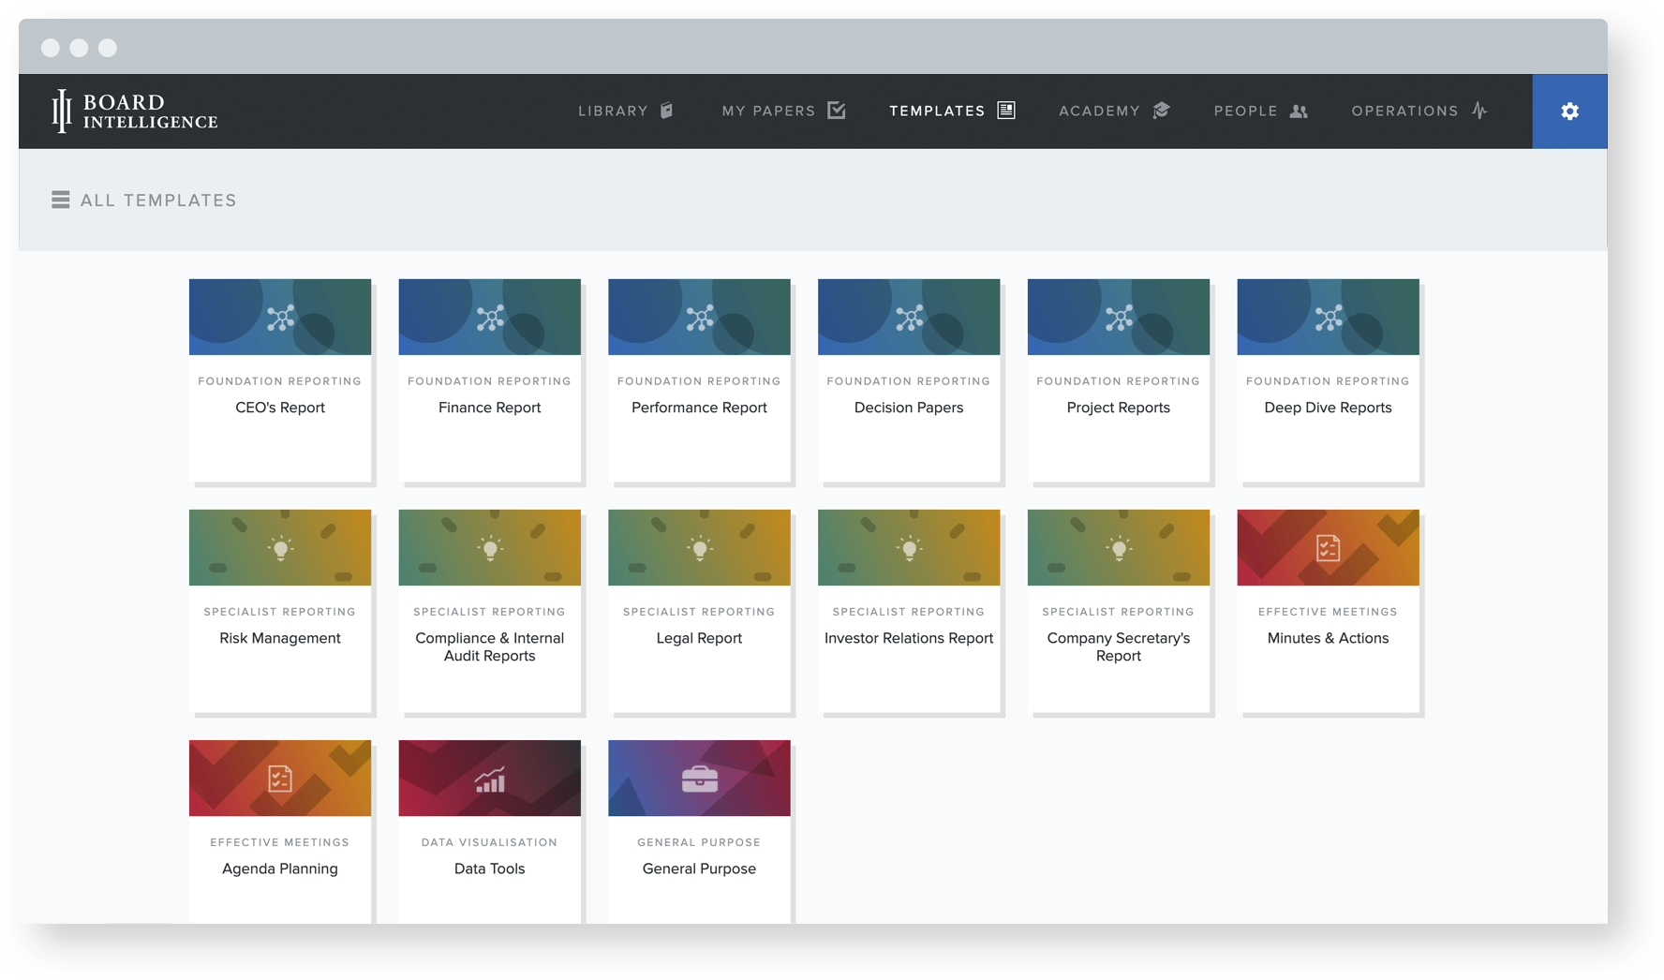
Task: Select the Investor Relations Report template
Action: coord(908,638)
